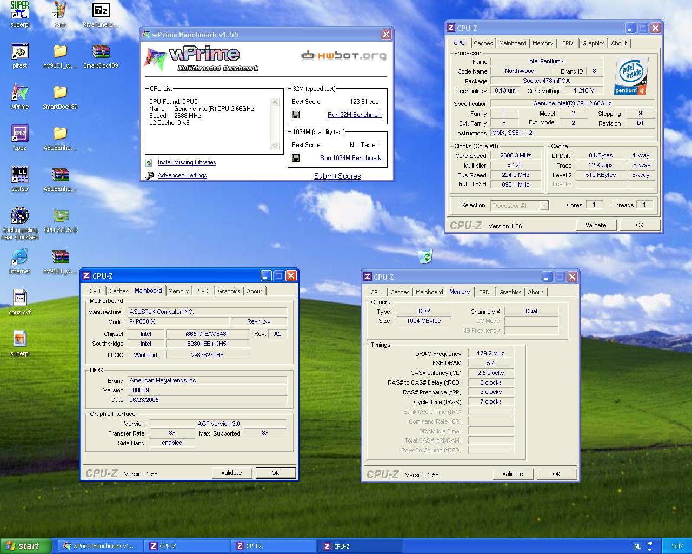Viewport: 692px width, 554px height.
Task: Open About tab in the processor CPU-Z window
Action: (619, 43)
